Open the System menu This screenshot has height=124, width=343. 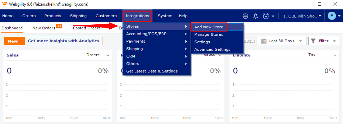[x=165, y=16]
